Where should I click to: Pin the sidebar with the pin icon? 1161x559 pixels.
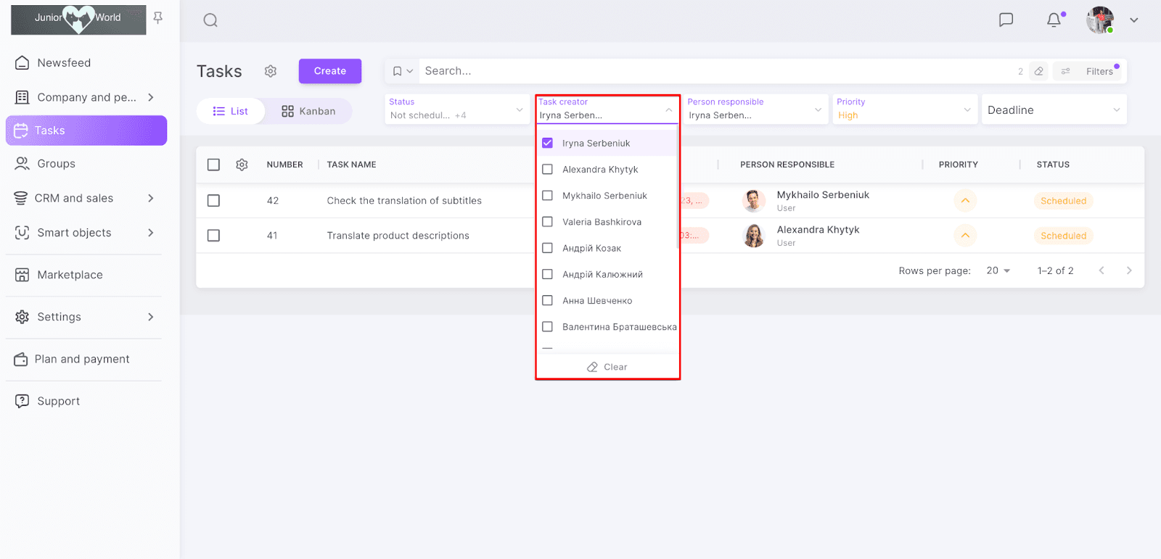click(157, 17)
